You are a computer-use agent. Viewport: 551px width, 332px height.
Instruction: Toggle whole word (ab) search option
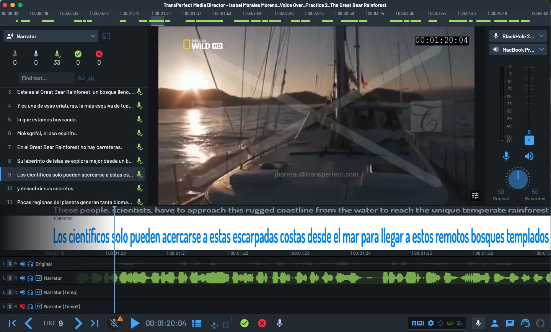point(91,78)
